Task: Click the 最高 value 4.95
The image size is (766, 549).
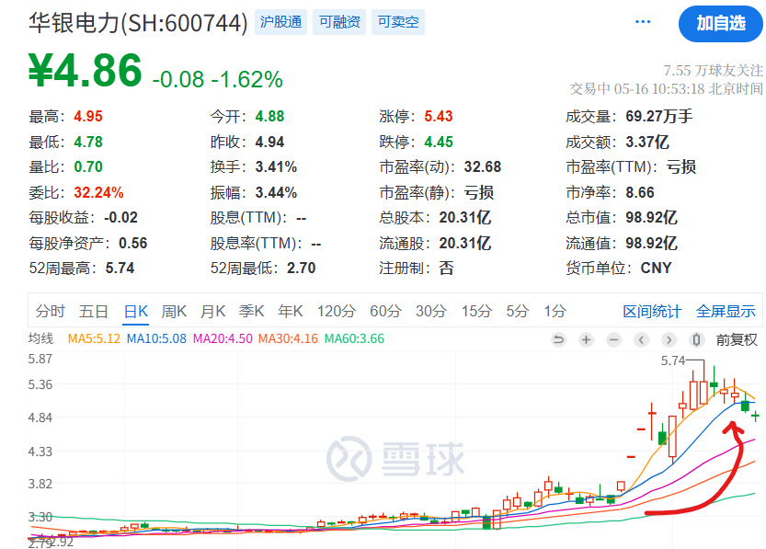Action: (88, 116)
